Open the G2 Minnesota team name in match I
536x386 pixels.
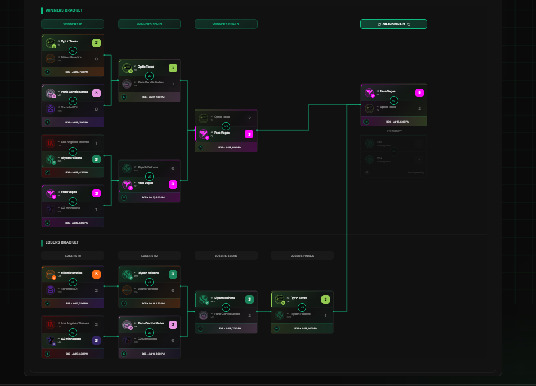point(71,339)
